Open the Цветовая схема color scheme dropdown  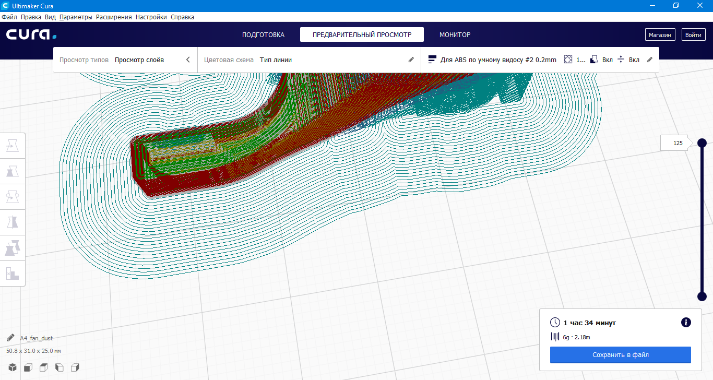(309, 60)
